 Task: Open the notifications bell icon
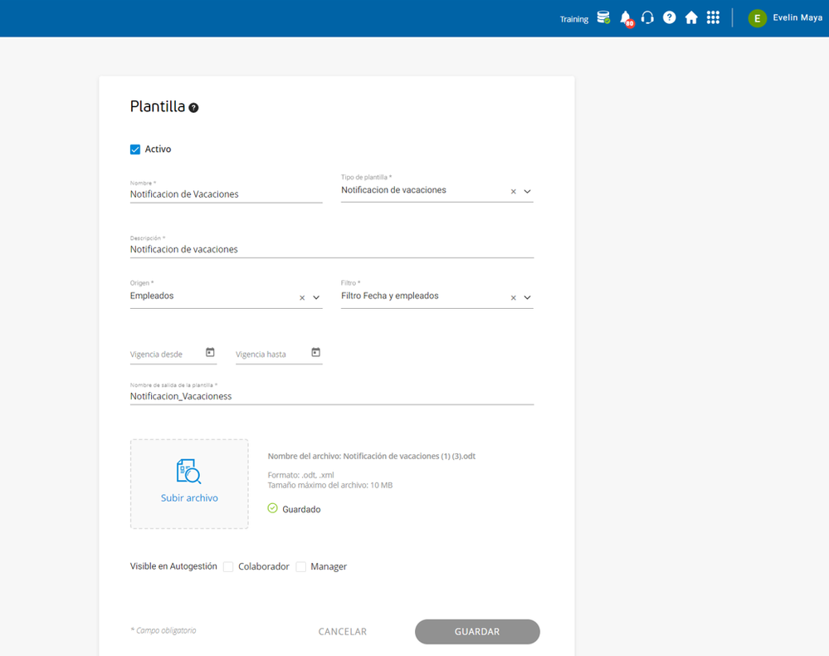tap(626, 18)
